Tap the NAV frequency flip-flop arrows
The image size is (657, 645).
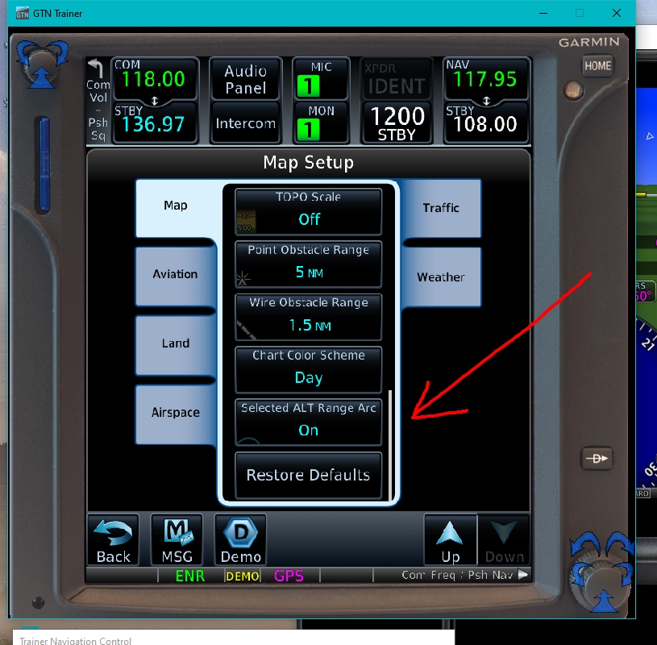[x=486, y=101]
